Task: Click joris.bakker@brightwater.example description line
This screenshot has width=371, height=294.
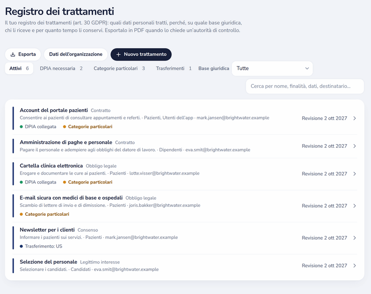Action: pyautogui.click(x=110, y=205)
